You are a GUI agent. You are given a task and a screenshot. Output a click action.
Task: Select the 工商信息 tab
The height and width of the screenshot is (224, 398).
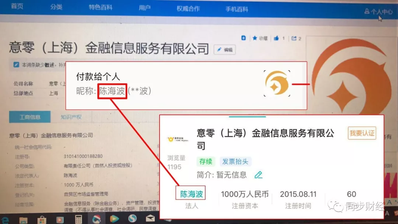(30, 117)
